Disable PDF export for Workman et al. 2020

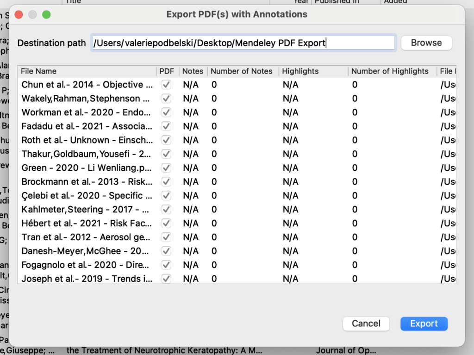(x=167, y=112)
